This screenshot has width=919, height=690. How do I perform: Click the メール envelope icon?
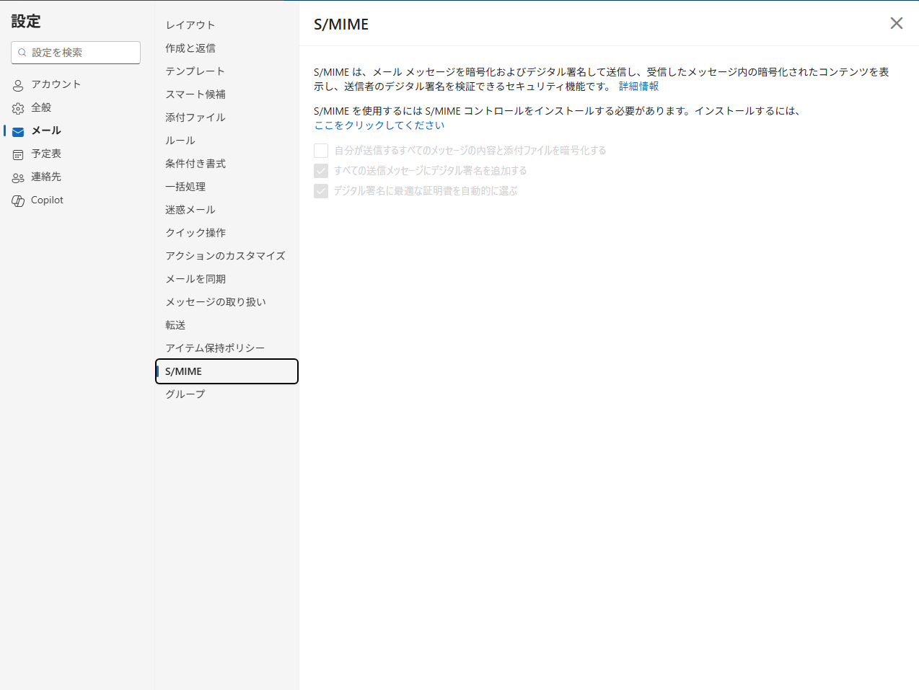coord(18,131)
